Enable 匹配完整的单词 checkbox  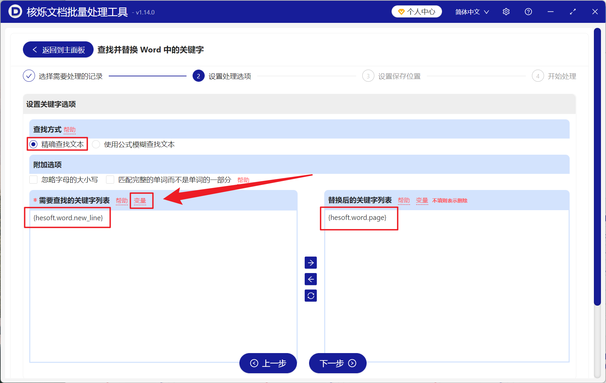(x=110, y=180)
